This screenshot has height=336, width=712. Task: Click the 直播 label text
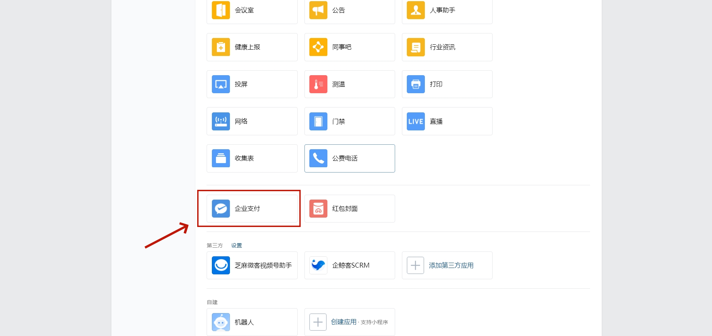tap(436, 121)
